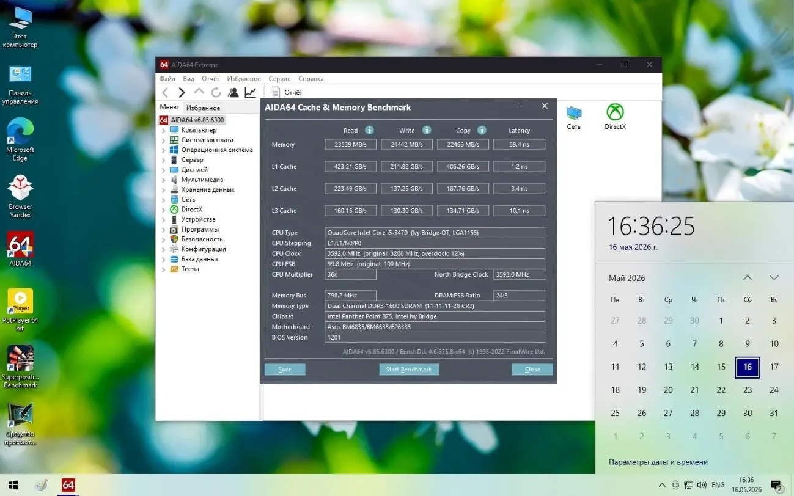794x496 pixels.
Task: Click the CPU Type field QuadCore Intel Core i5-3470
Action: [435, 233]
